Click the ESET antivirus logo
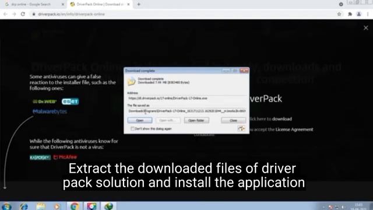The height and width of the screenshot is (210, 373). coord(70,101)
